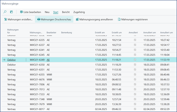Click the printer icon for Druckvorschau
The image size is (177, 112).
click(39, 19)
